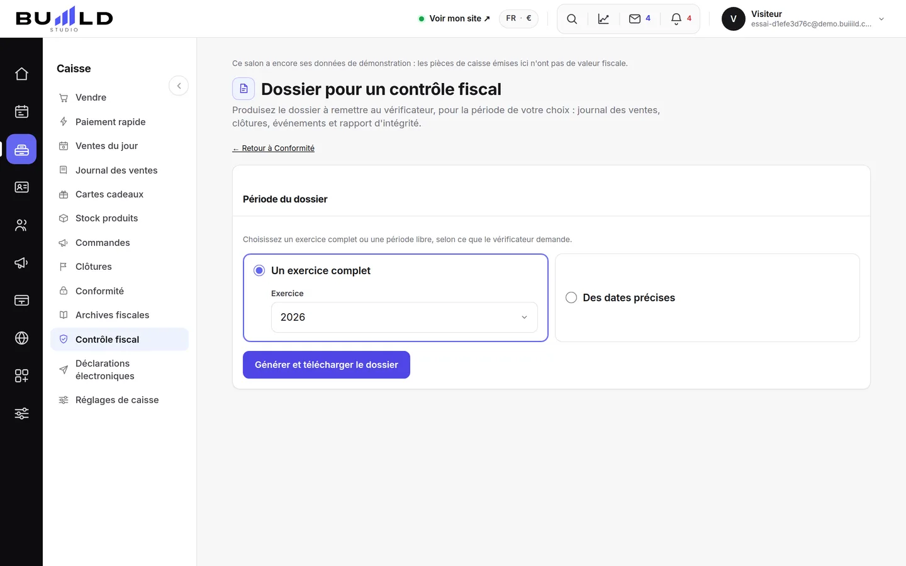Viewport: 906px width, 566px height.
Task: Open the credit card icon in the rail
Action: click(21, 301)
